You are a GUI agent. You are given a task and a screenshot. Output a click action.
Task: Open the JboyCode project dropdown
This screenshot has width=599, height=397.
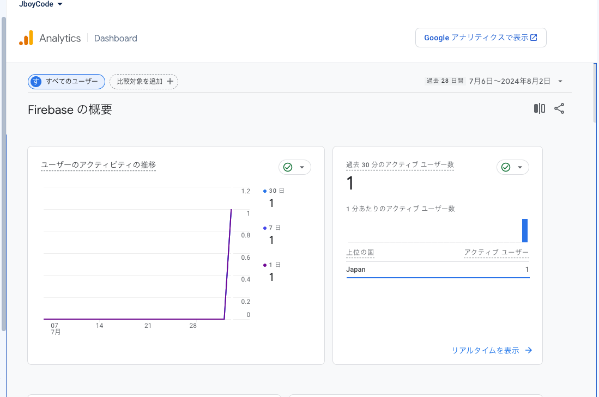[x=40, y=4]
